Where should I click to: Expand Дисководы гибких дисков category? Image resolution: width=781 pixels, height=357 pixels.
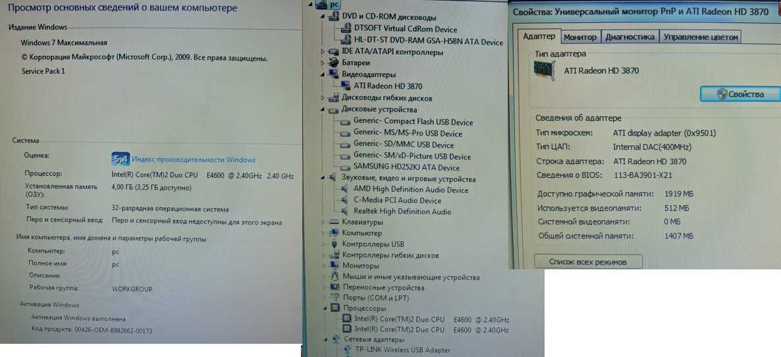coord(323,98)
